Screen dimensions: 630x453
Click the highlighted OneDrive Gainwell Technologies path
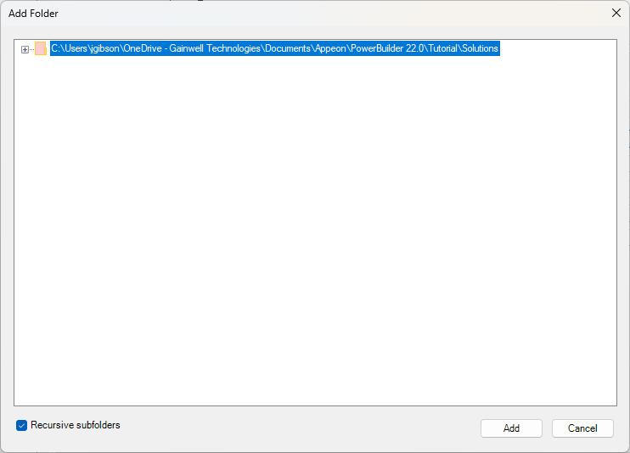coord(274,49)
